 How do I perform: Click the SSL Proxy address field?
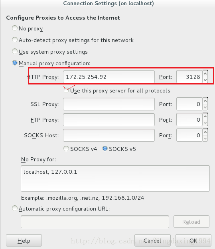[x=109, y=104]
